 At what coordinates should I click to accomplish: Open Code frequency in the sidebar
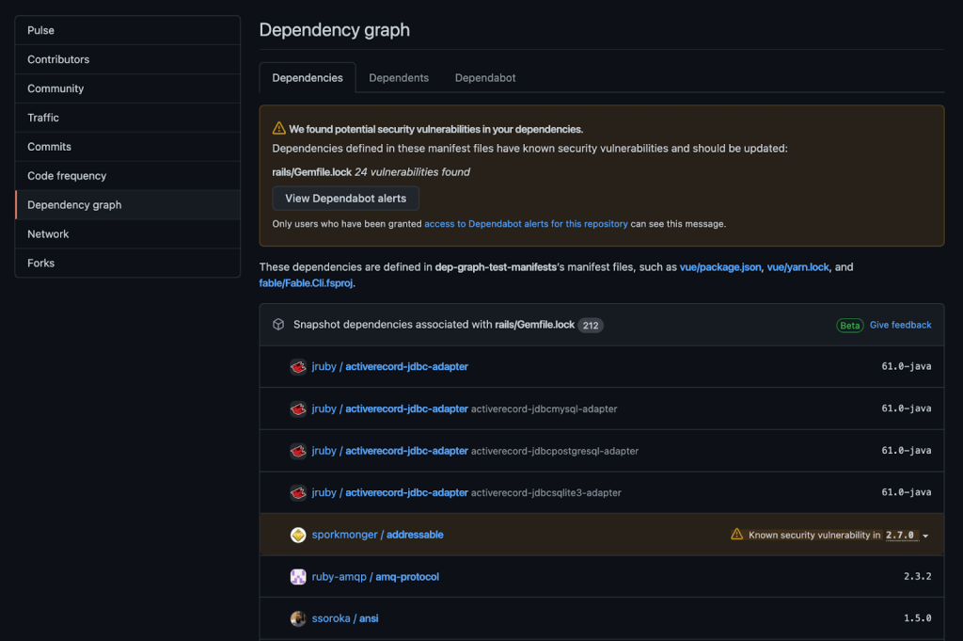coord(67,176)
